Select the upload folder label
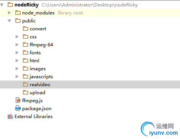 (x=37, y=93)
